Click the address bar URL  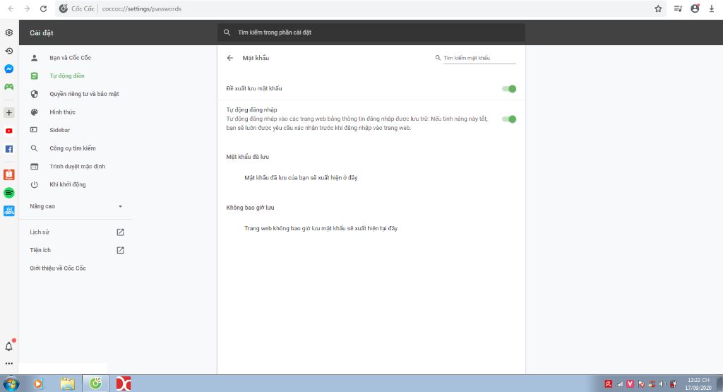(141, 8)
